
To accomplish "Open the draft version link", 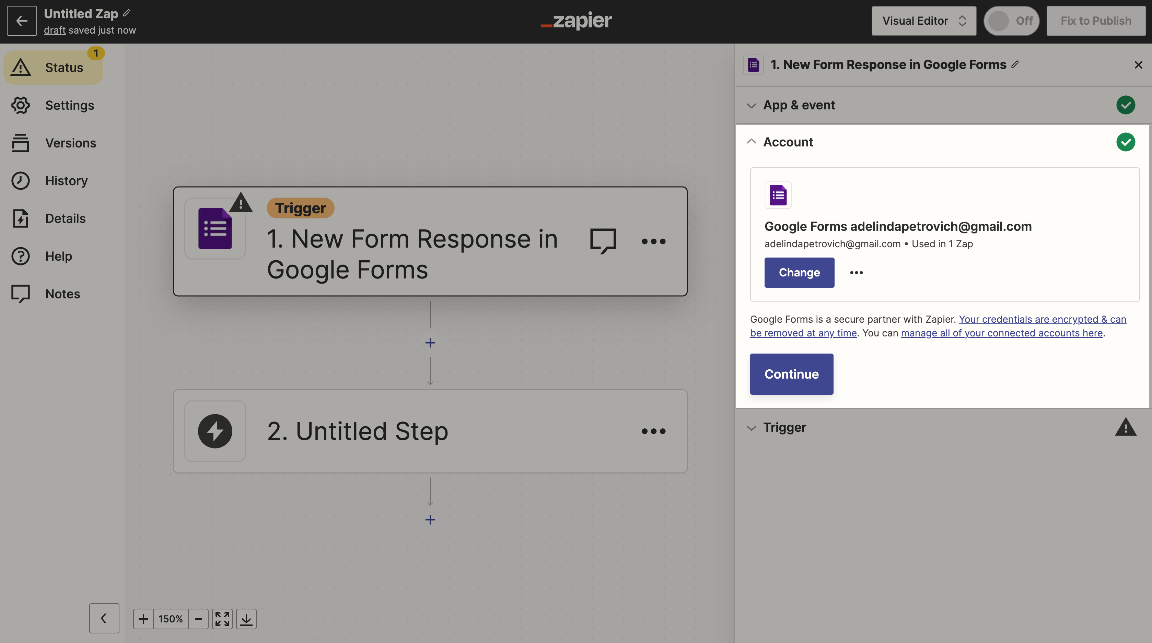I will click(x=55, y=31).
